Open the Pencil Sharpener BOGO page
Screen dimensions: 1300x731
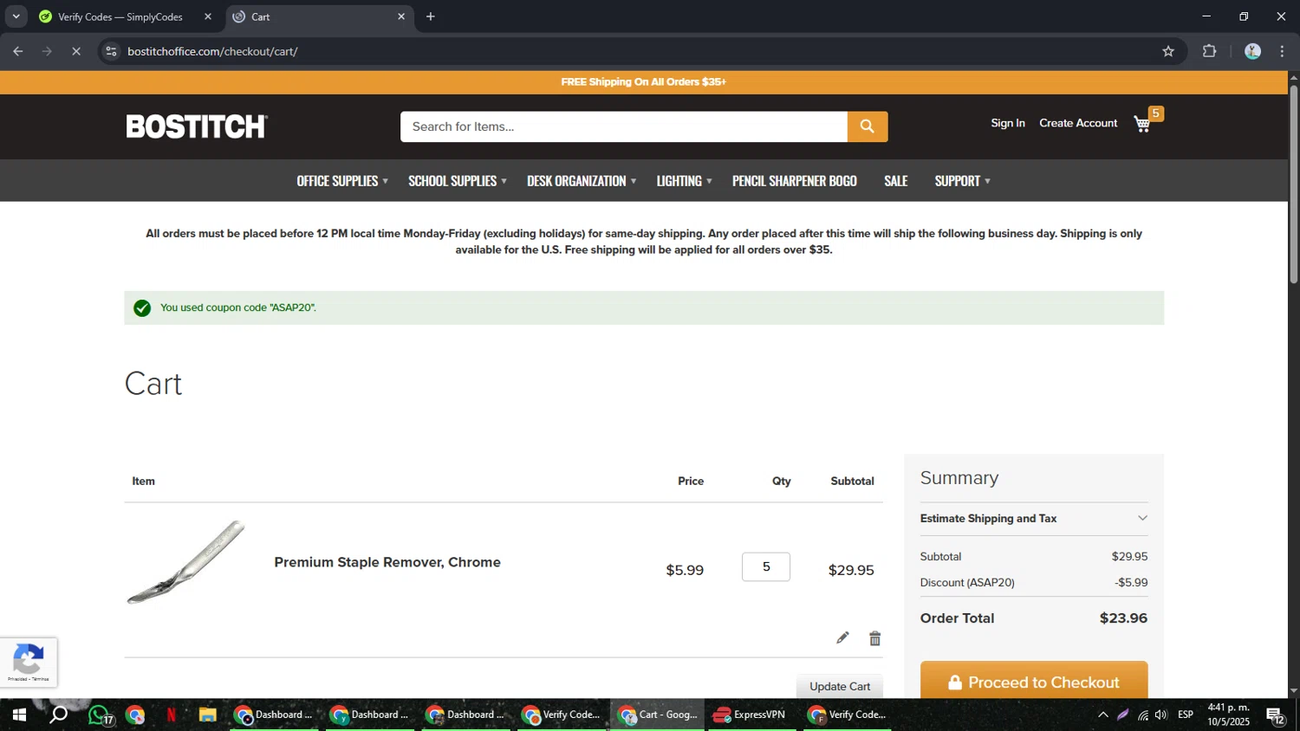(x=795, y=181)
